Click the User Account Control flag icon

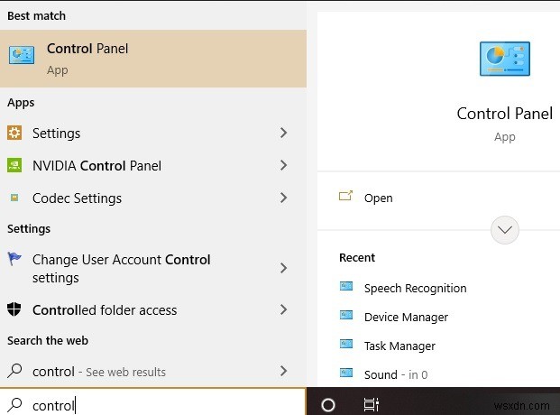tap(14, 259)
